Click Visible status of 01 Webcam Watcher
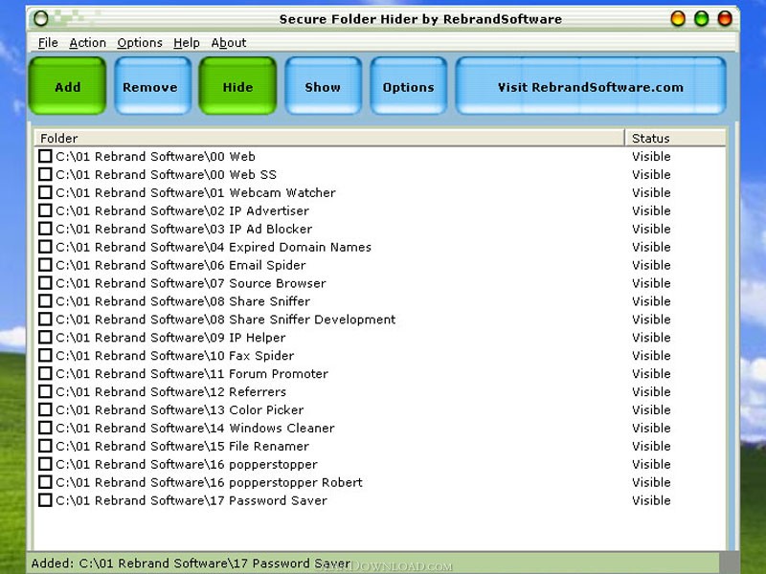 tap(651, 193)
